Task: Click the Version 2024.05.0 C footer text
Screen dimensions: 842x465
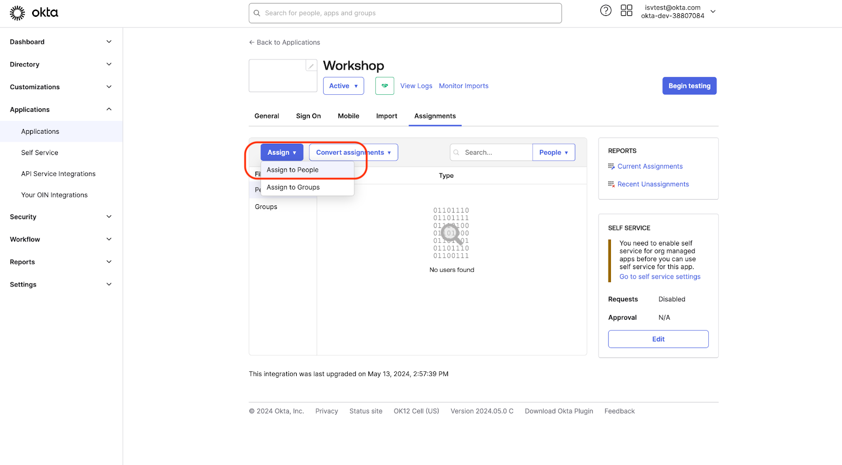Action: pyautogui.click(x=482, y=411)
